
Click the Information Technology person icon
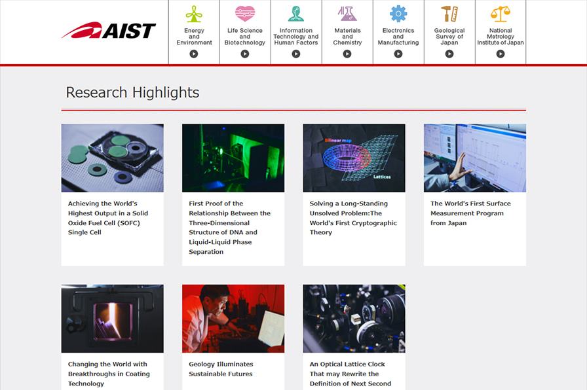pos(296,14)
